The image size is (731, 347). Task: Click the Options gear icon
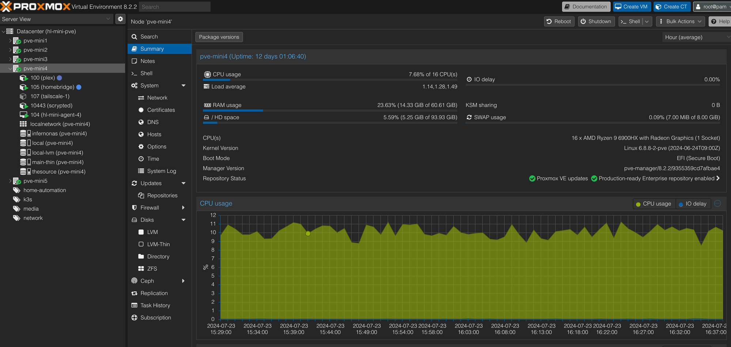141,147
